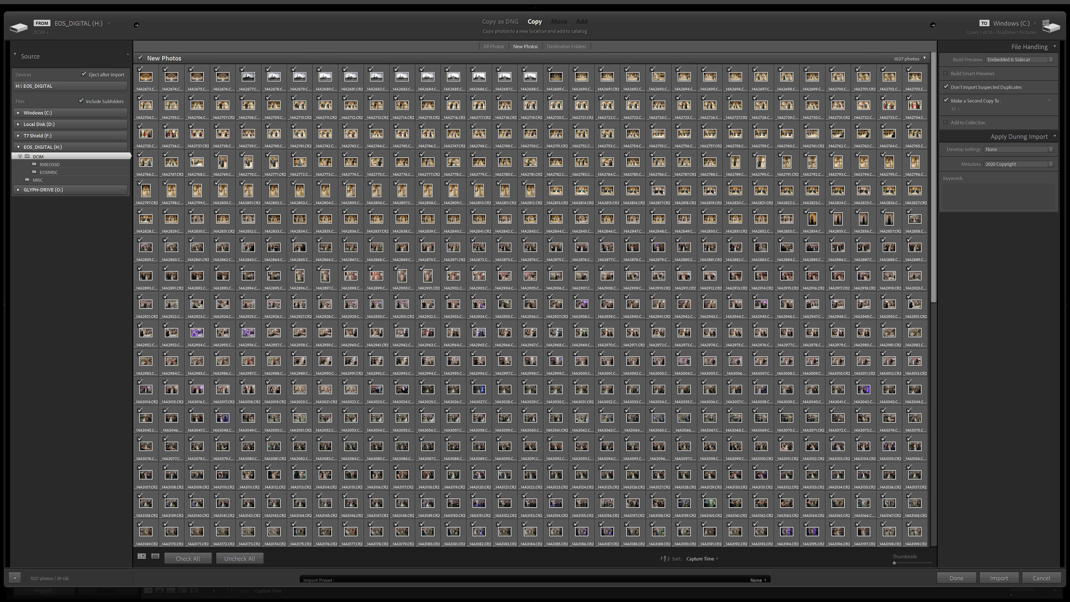Switch to All Photos tab

point(493,47)
